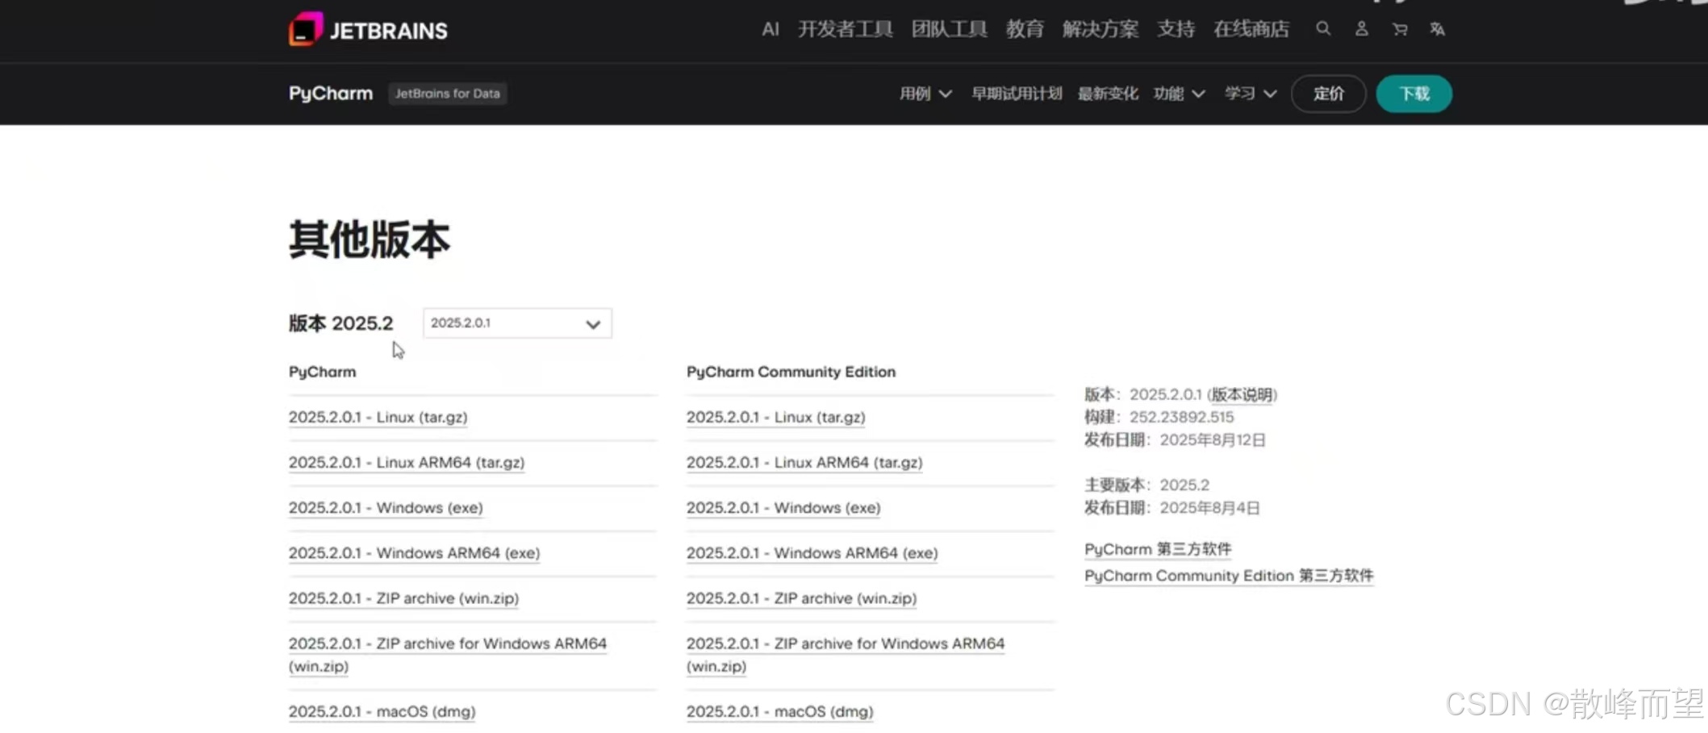This screenshot has height=733, width=1708.
Task: Open the 支持 menu
Action: pos(1176,29)
